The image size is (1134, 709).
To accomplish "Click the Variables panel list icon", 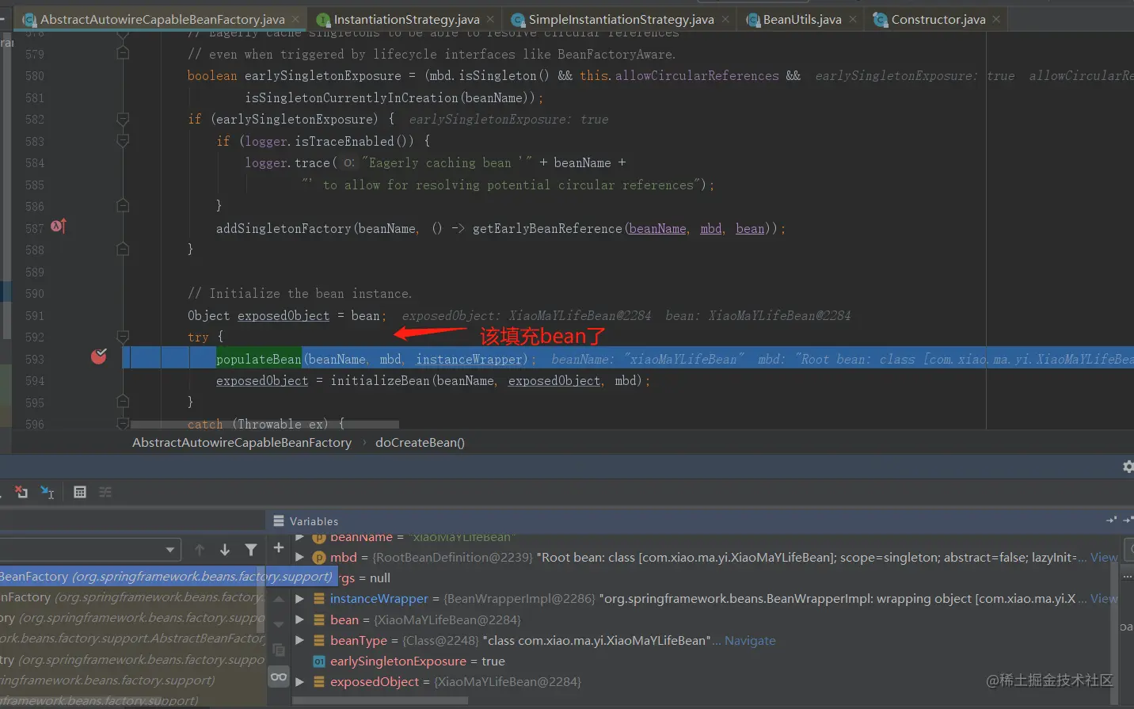I will tap(279, 521).
